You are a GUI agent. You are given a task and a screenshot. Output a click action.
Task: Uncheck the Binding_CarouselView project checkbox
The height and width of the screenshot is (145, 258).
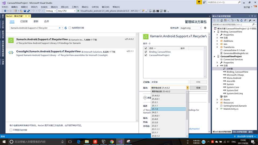(146, 52)
